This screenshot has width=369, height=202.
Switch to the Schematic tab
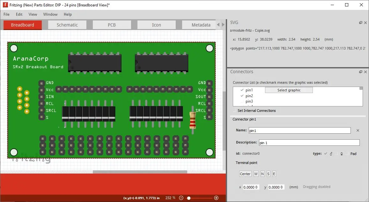tap(67, 25)
